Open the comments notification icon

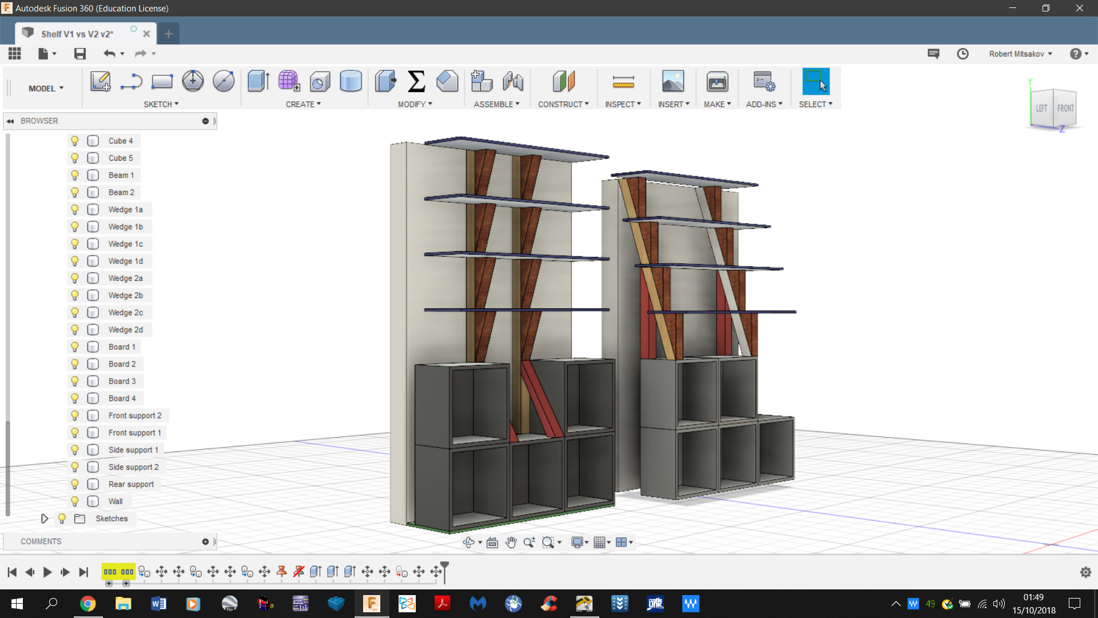click(x=933, y=54)
